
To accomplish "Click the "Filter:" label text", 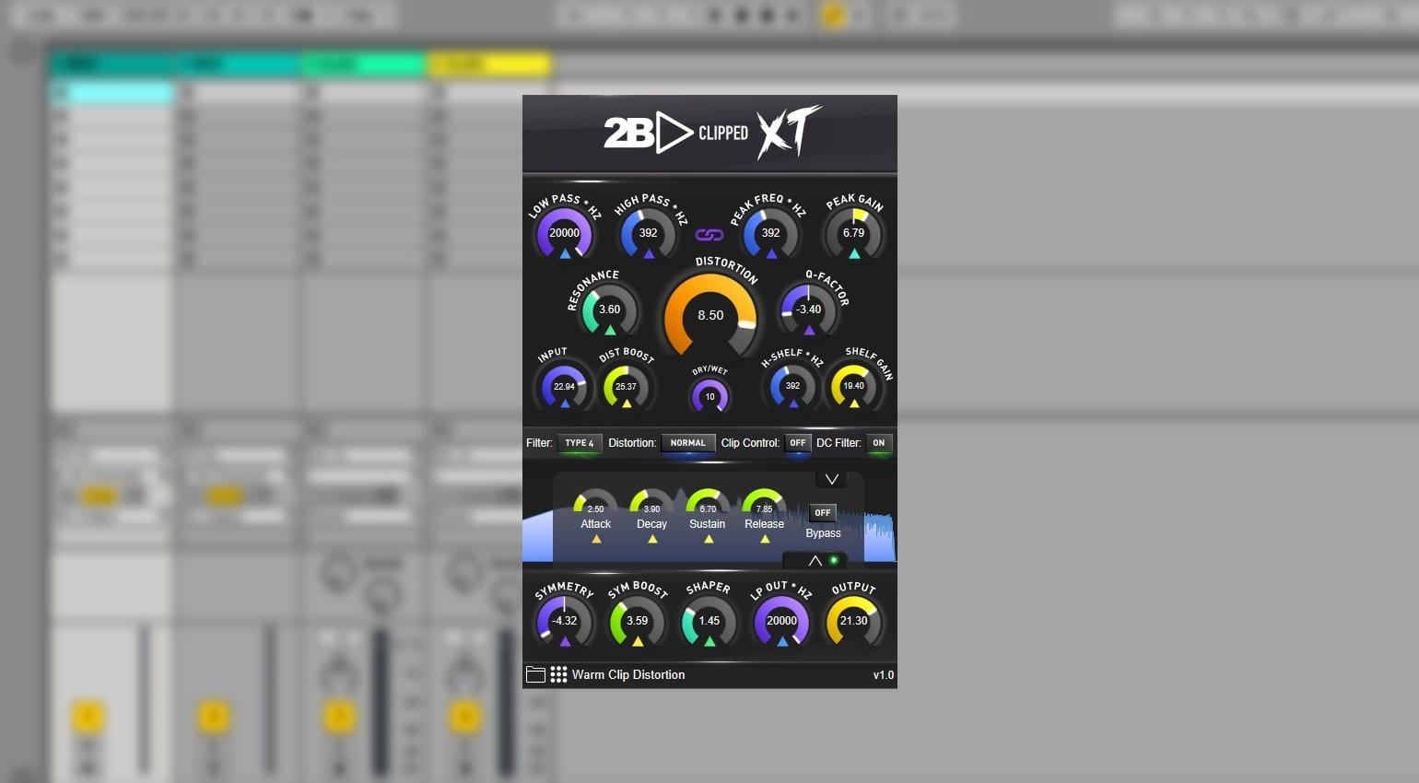I will pyautogui.click(x=539, y=443).
